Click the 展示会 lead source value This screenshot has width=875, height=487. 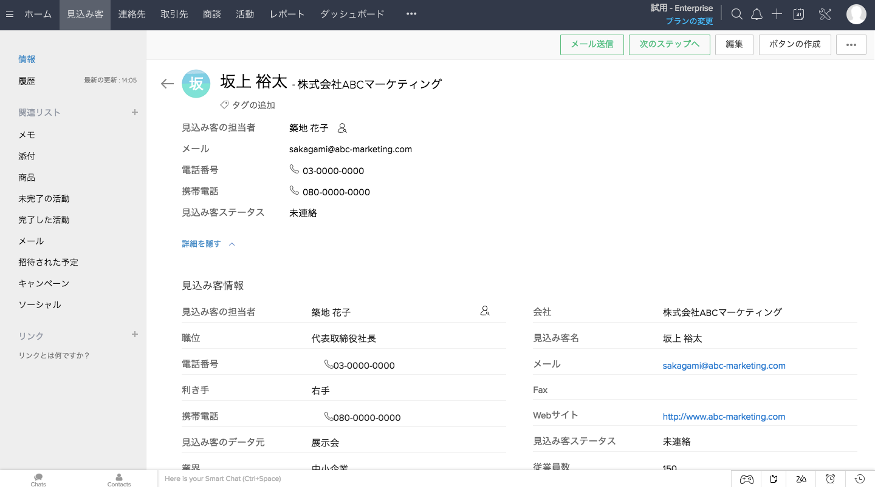325,443
